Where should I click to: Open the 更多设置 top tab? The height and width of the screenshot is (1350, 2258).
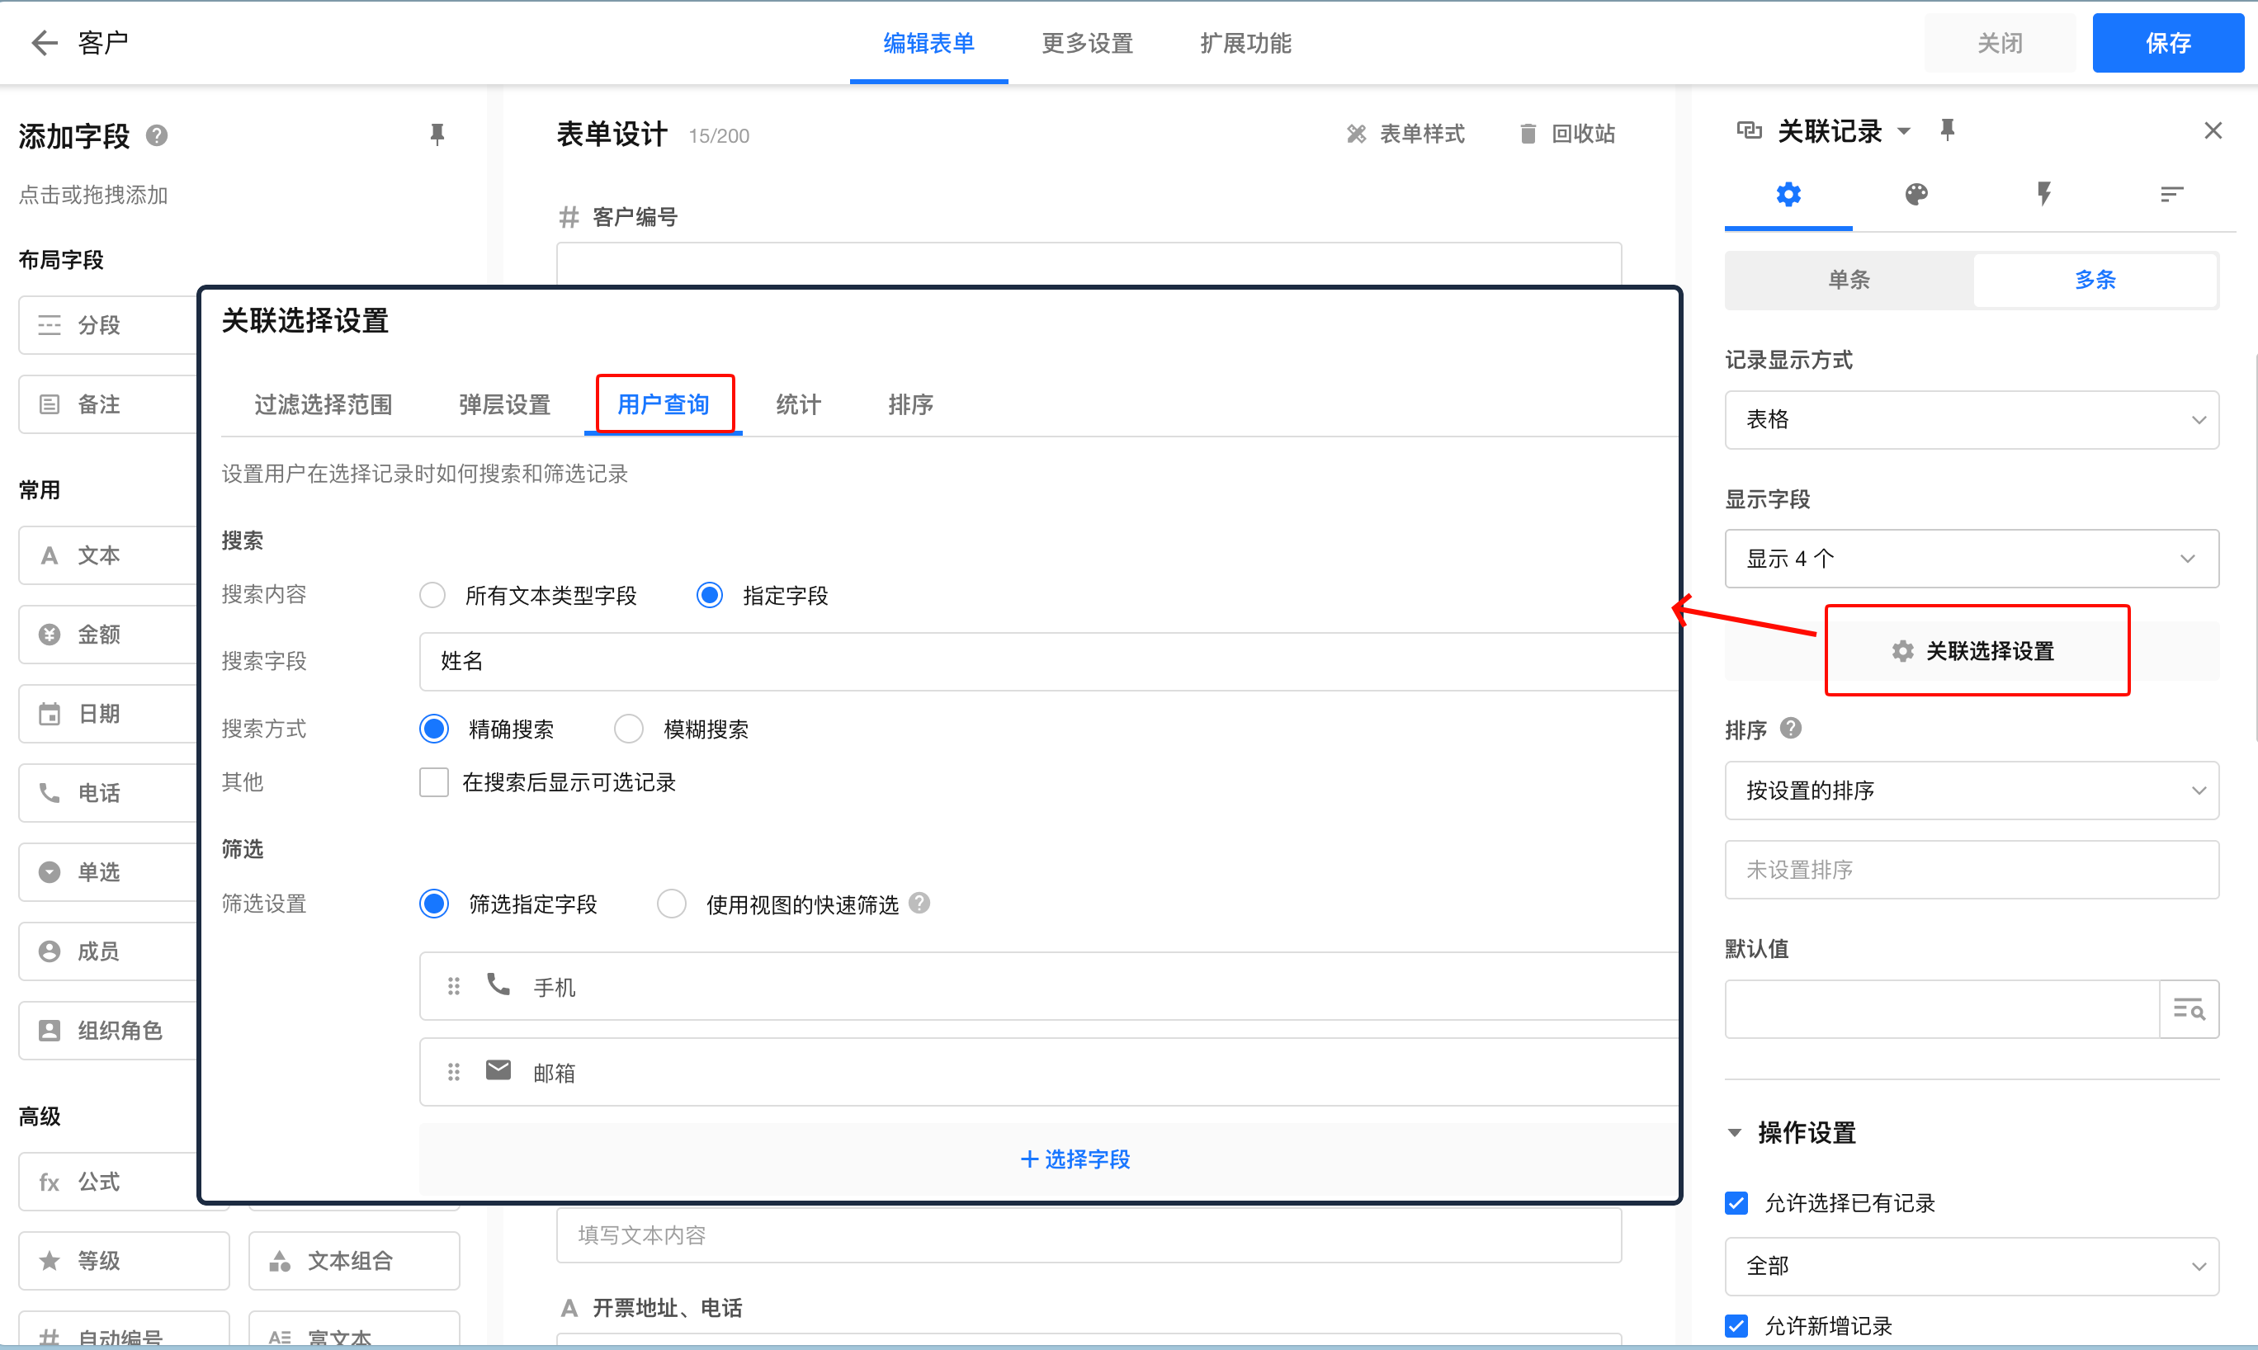click(1086, 43)
